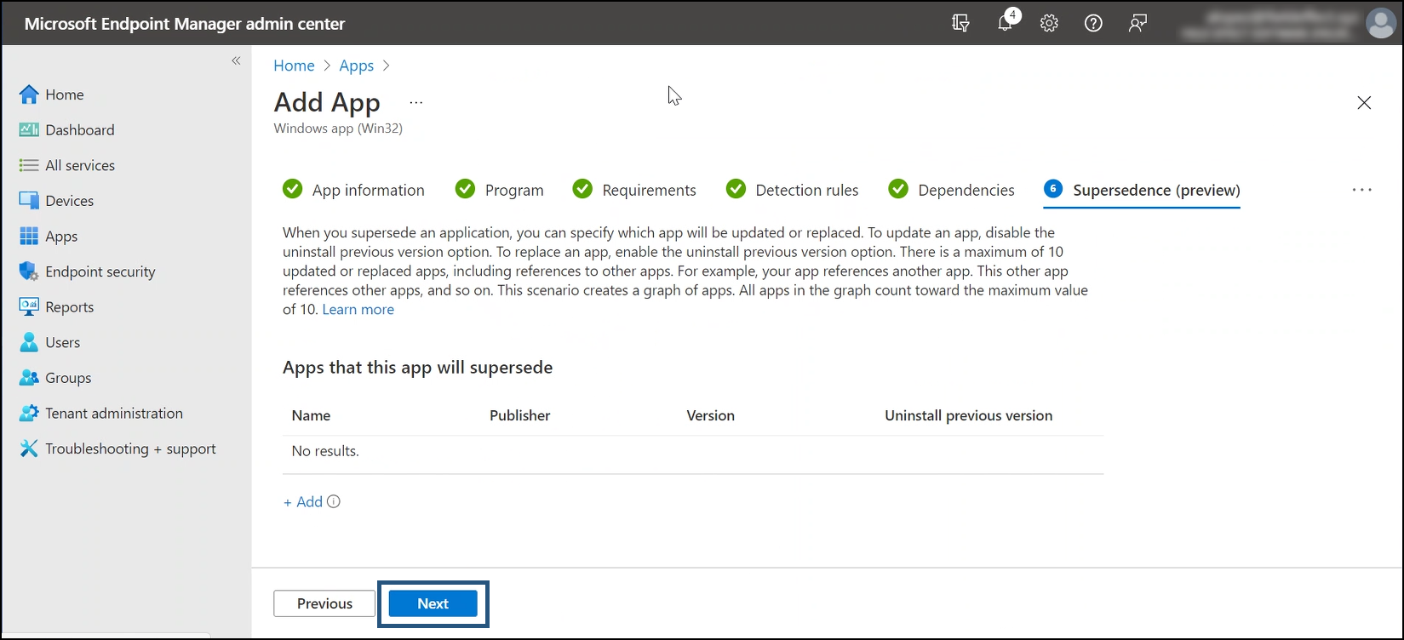Open the Groups icon in sidebar

(x=29, y=378)
